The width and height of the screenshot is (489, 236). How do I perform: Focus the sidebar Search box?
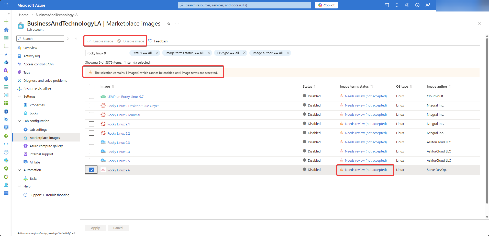point(40,39)
